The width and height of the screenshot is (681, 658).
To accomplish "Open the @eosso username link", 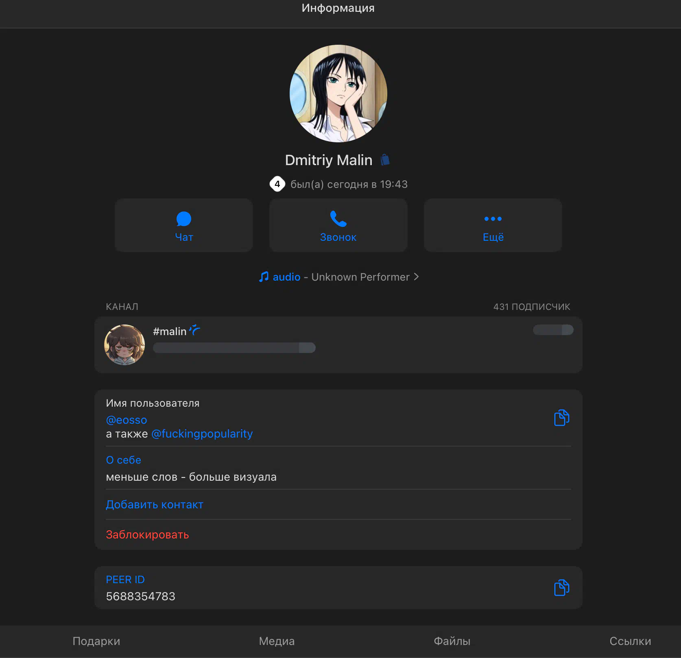I will pos(127,420).
